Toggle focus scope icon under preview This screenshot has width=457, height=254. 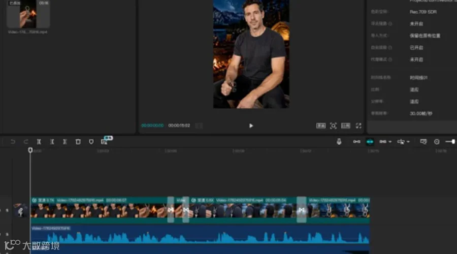coord(333,125)
